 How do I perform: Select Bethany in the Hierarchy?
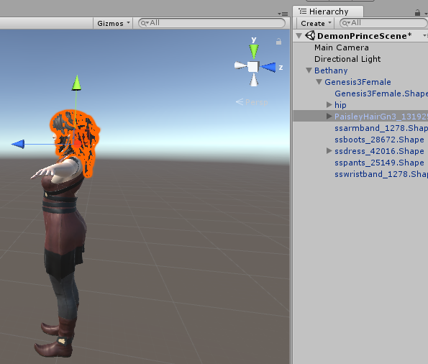[331, 70]
